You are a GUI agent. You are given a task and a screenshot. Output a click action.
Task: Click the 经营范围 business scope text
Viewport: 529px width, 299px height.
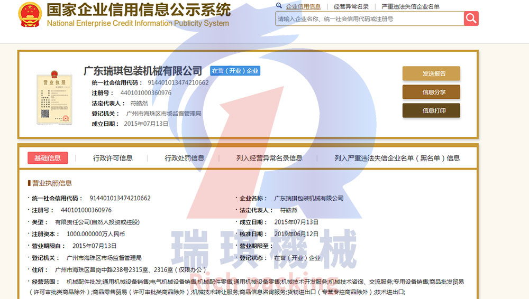pos(247,287)
